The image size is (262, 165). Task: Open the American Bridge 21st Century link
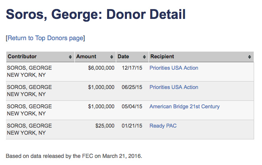184,106
